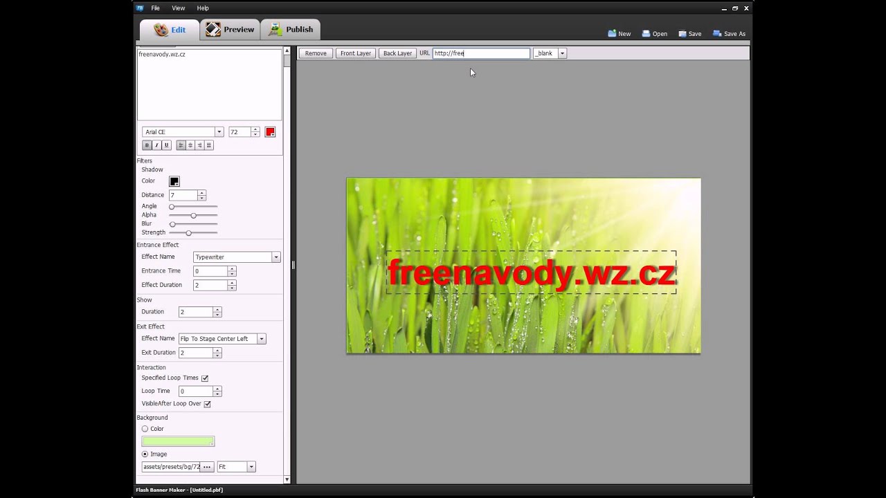Screen dimensions: 886x498
Task: Open the File menu
Action: [156, 8]
